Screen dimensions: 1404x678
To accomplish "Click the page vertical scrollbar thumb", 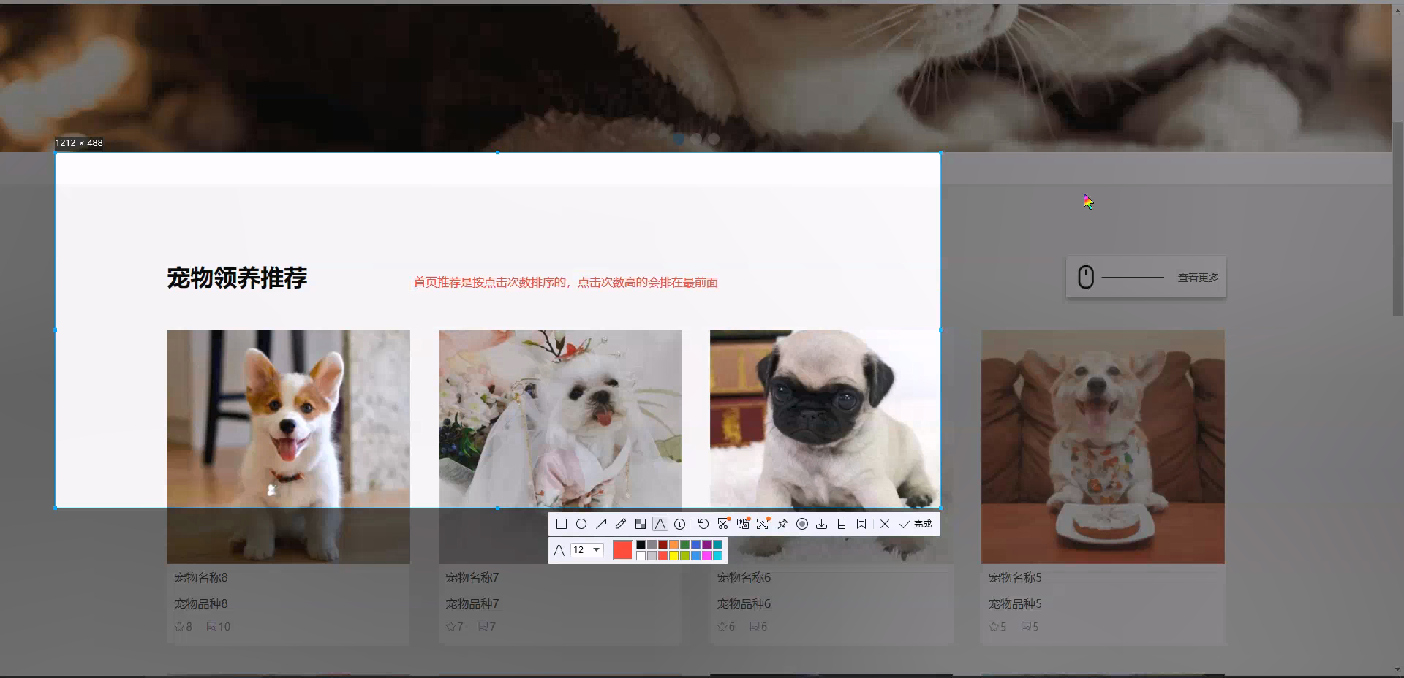I will click(x=1397, y=218).
